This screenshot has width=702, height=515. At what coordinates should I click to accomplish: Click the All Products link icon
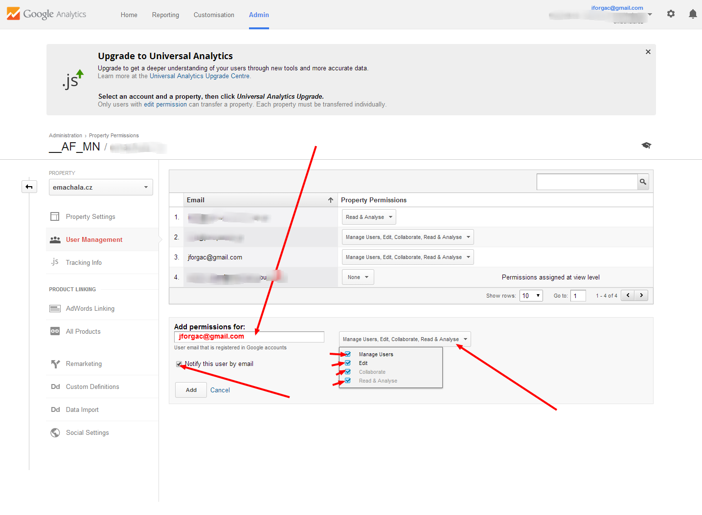click(55, 331)
